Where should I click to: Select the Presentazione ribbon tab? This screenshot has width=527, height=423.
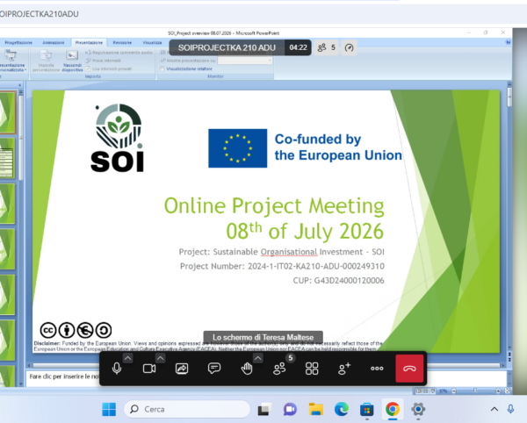tap(89, 43)
